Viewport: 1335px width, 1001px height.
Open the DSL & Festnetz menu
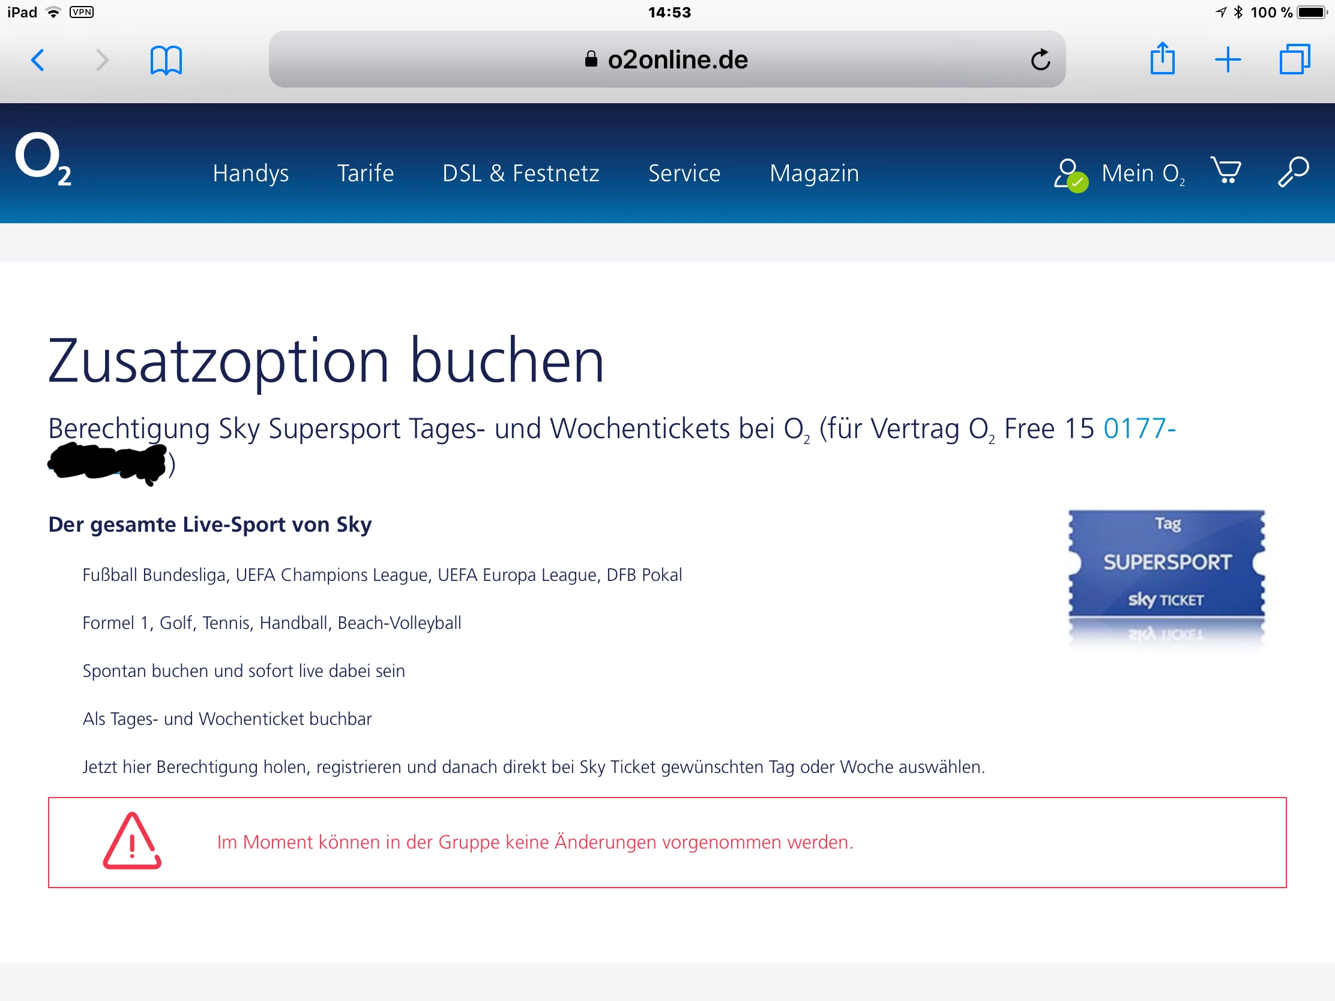521,174
